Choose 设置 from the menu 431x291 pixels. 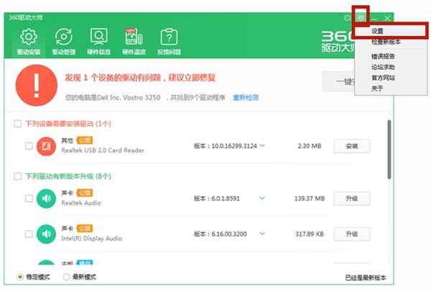[x=391, y=31]
